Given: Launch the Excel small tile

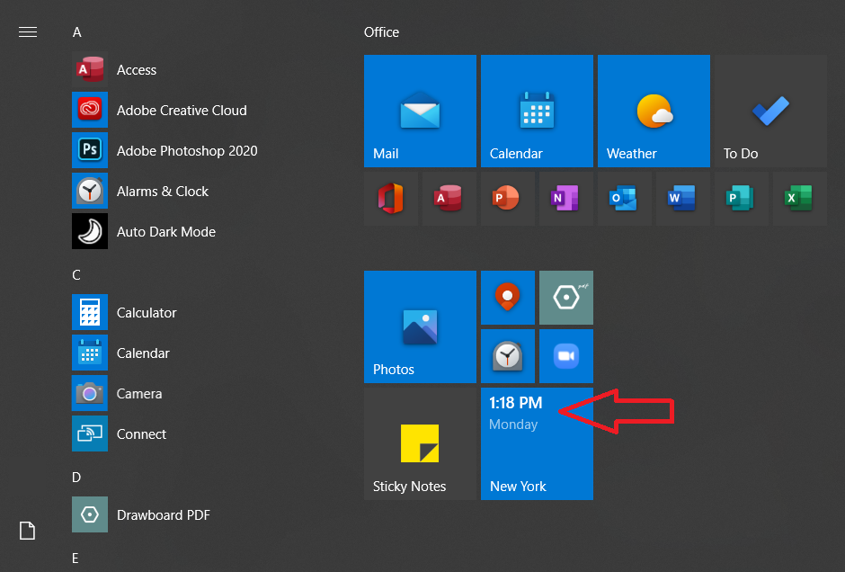Looking at the screenshot, I should coord(800,199).
